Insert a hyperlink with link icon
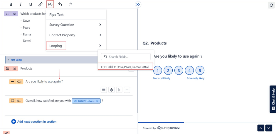This screenshot has width=276, height=134. pos(41,4)
